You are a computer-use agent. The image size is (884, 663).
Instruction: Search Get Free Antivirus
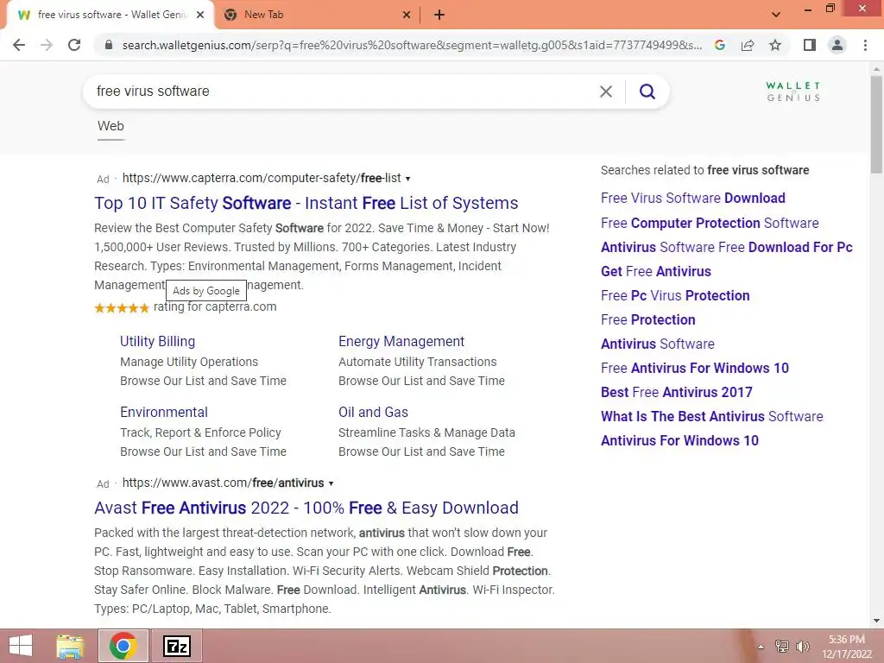(656, 272)
